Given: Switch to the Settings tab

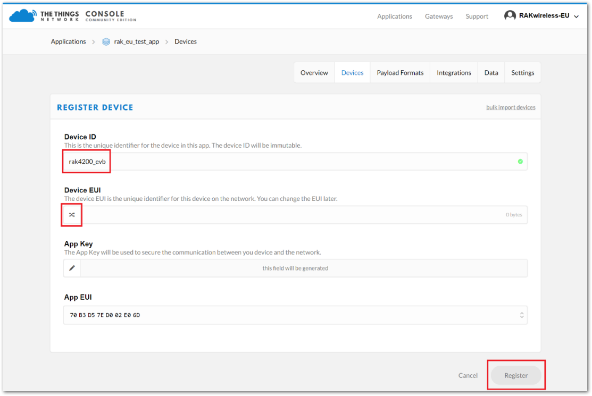Looking at the screenshot, I should 522,72.
